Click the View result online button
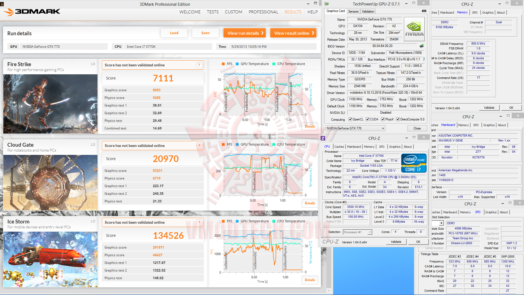 (293, 33)
